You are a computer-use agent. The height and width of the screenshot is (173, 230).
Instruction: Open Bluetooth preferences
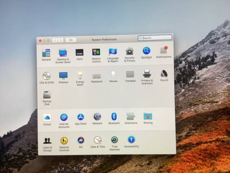[x=114, y=116]
